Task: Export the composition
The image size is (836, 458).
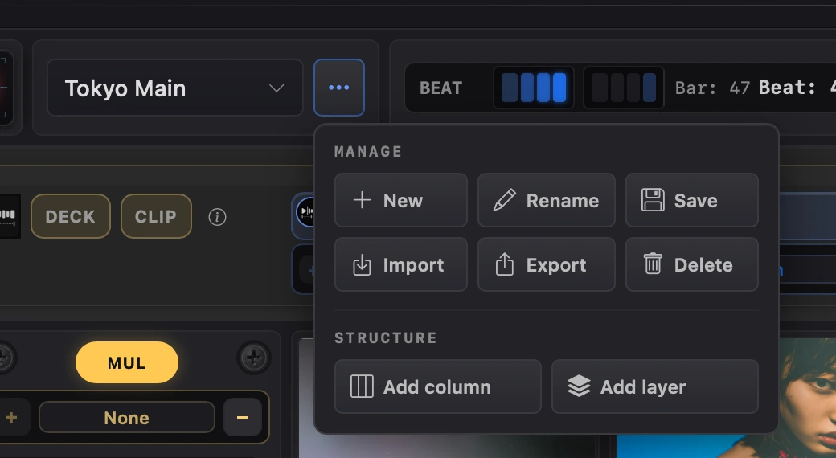Action: [547, 265]
